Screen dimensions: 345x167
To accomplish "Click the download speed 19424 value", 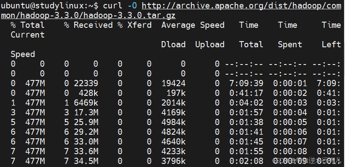I will [x=174, y=83].
